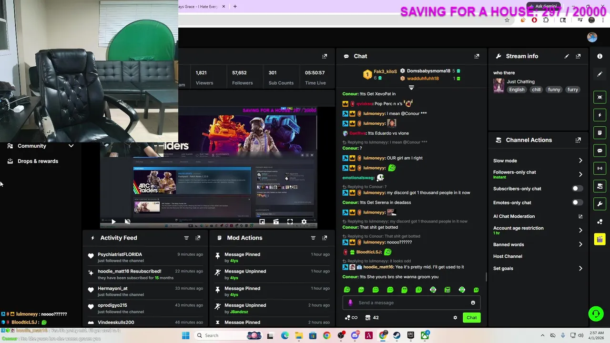Edit Stream info with pencil icon
610x343 pixels.
[x=567, y=56]
